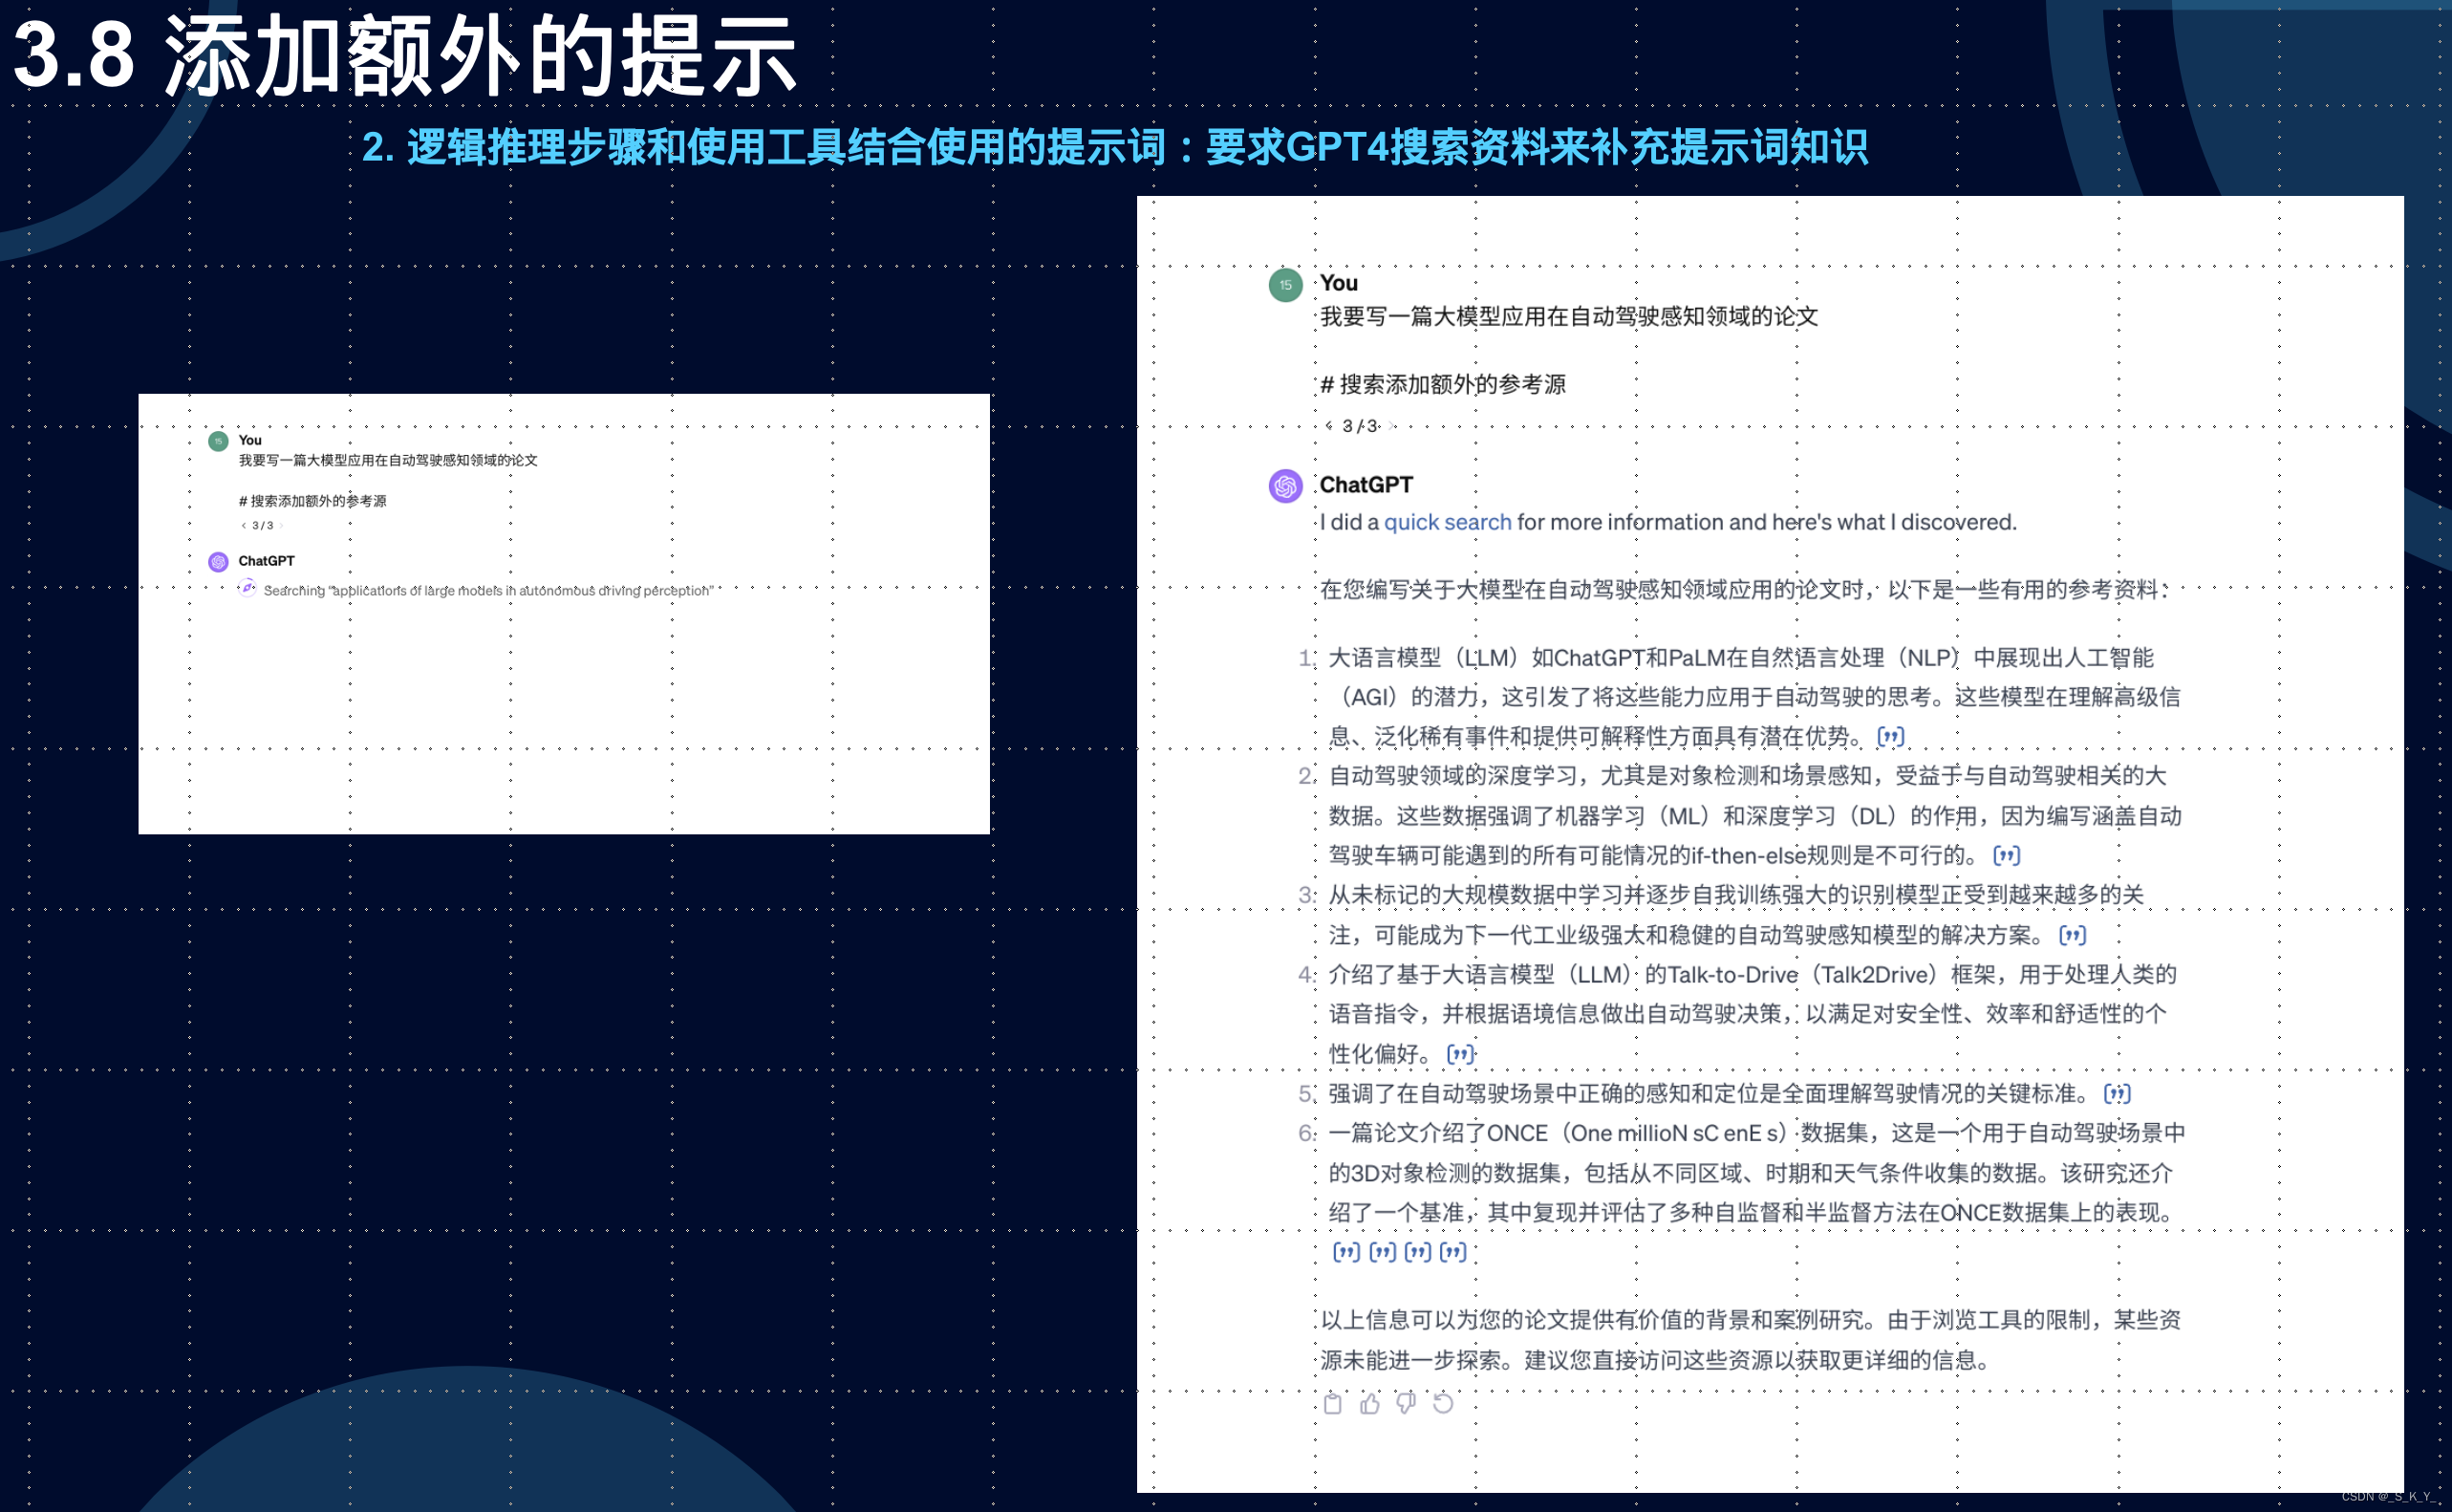
Task: Open the citation after the LLM/PaLM paragraph (item 1)
Action: (1890, 737)
